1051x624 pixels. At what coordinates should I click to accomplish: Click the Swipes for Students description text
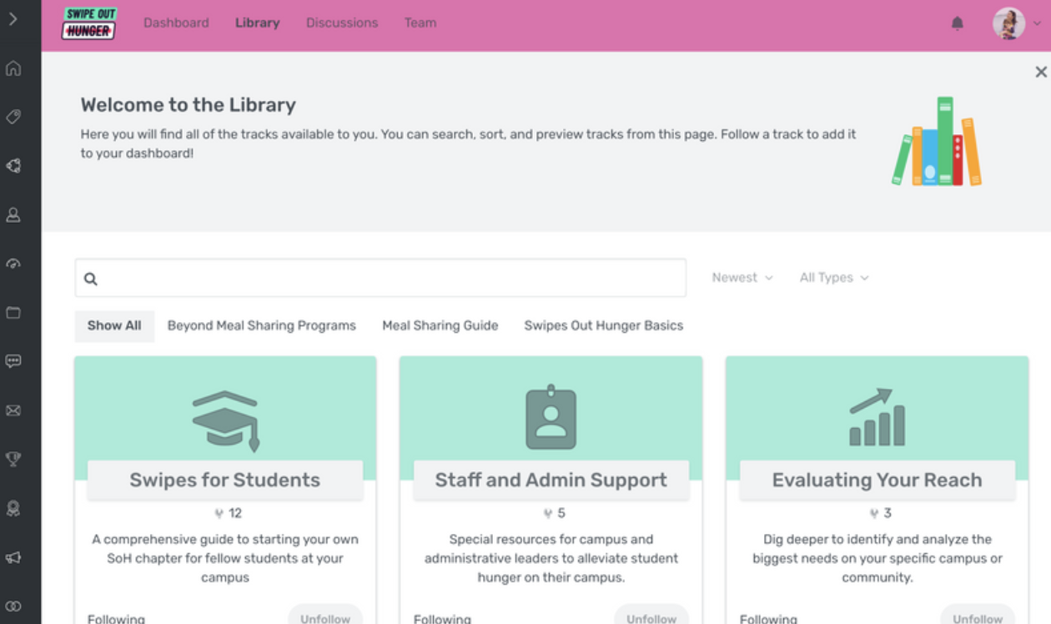(225, 558)
